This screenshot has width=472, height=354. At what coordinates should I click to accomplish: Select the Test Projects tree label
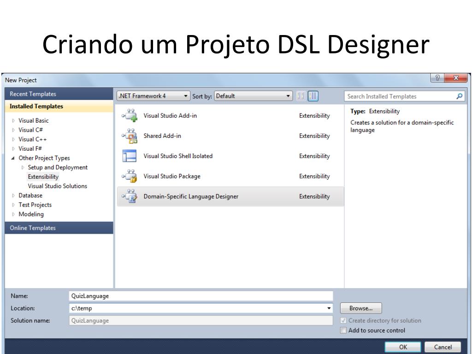[x=35, y=205]
